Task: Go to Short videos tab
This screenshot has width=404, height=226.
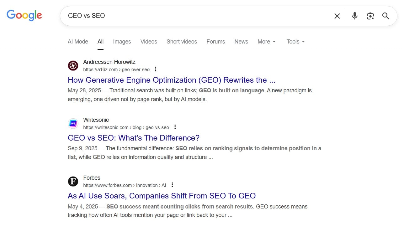Action: coord(182,42)
